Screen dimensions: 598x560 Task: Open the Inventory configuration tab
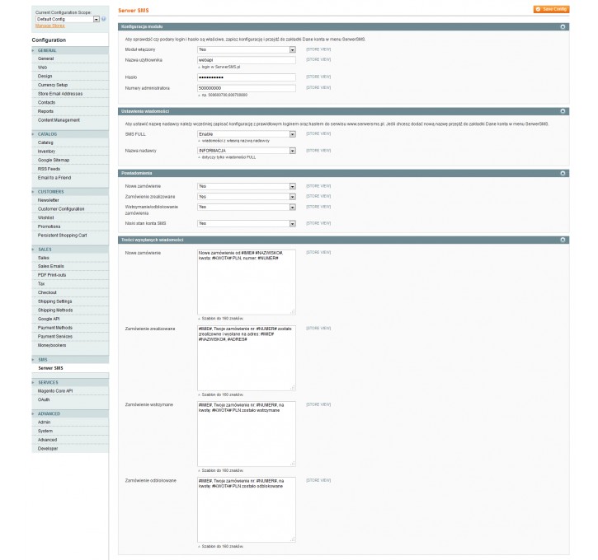(x=70, y=152)
